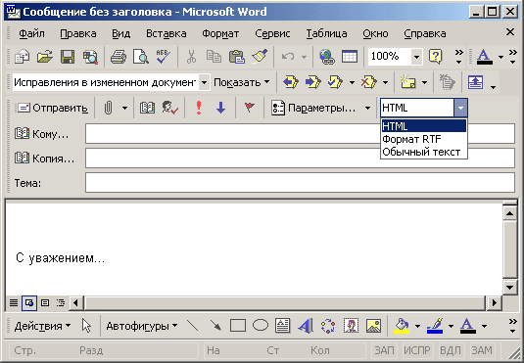
Task: Open Word Help question mark icon
Action: click(x=436, y=57)
